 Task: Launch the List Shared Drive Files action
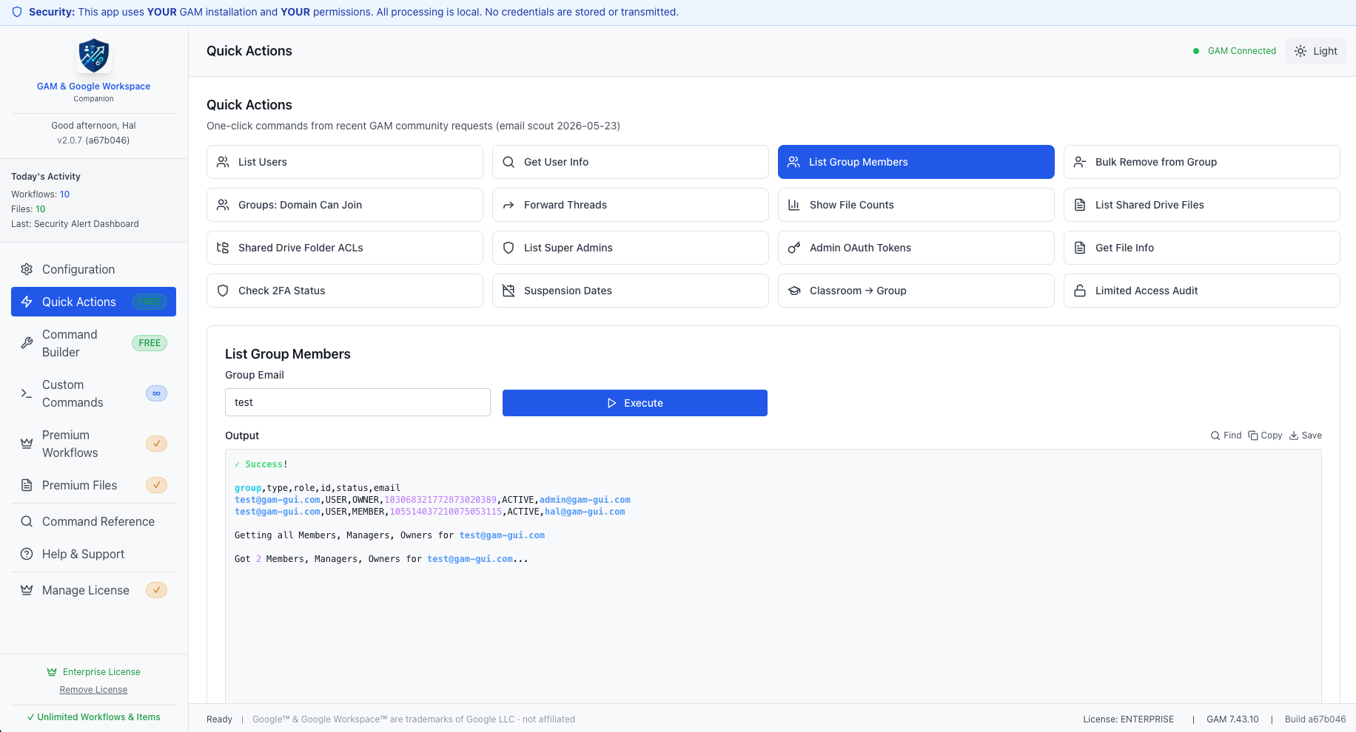(1202, 205)
